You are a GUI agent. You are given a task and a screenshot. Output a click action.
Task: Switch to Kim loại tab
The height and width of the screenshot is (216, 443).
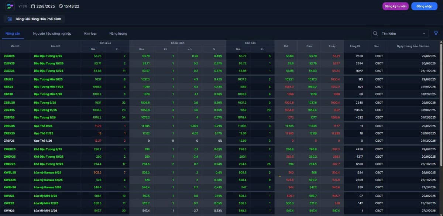pyautogui.click(x=90, y=34)
